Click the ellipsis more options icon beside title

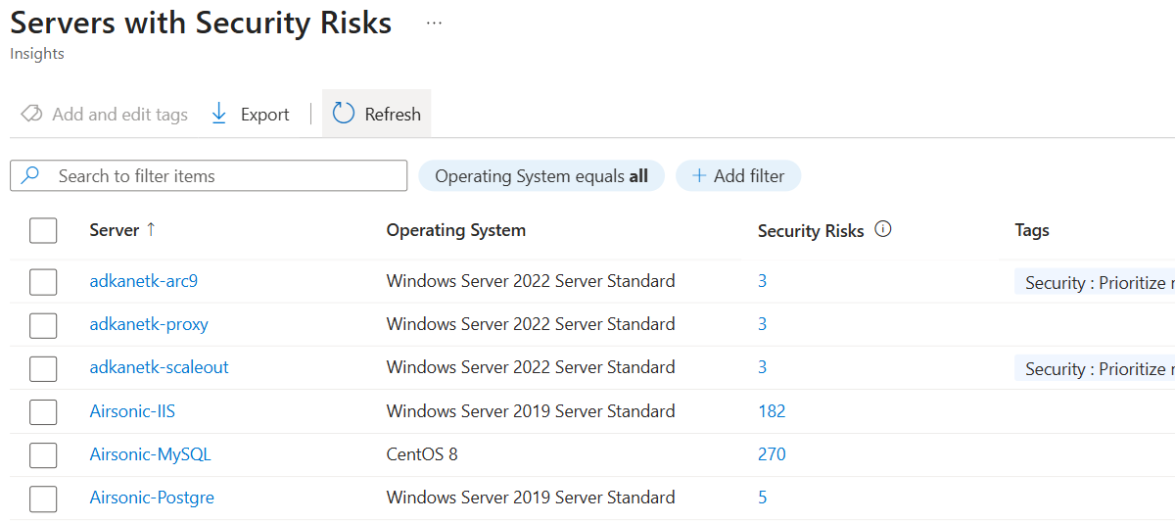tap(434, 24)
